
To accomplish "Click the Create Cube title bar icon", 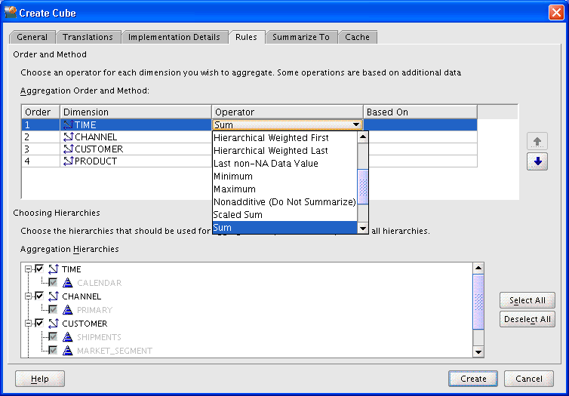I will click(x=11, y=13).
